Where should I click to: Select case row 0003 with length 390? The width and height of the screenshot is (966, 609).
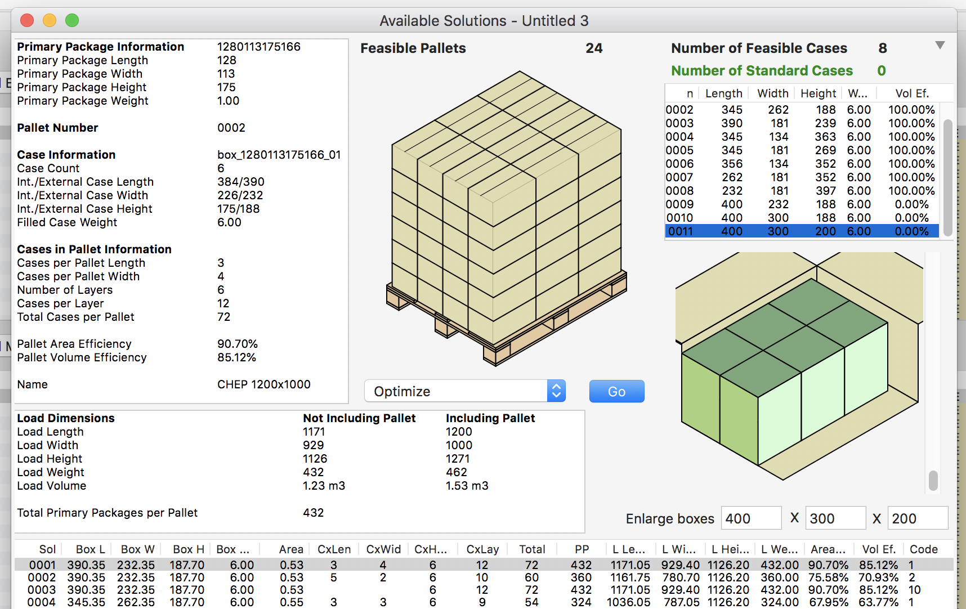tap(802, 123)
